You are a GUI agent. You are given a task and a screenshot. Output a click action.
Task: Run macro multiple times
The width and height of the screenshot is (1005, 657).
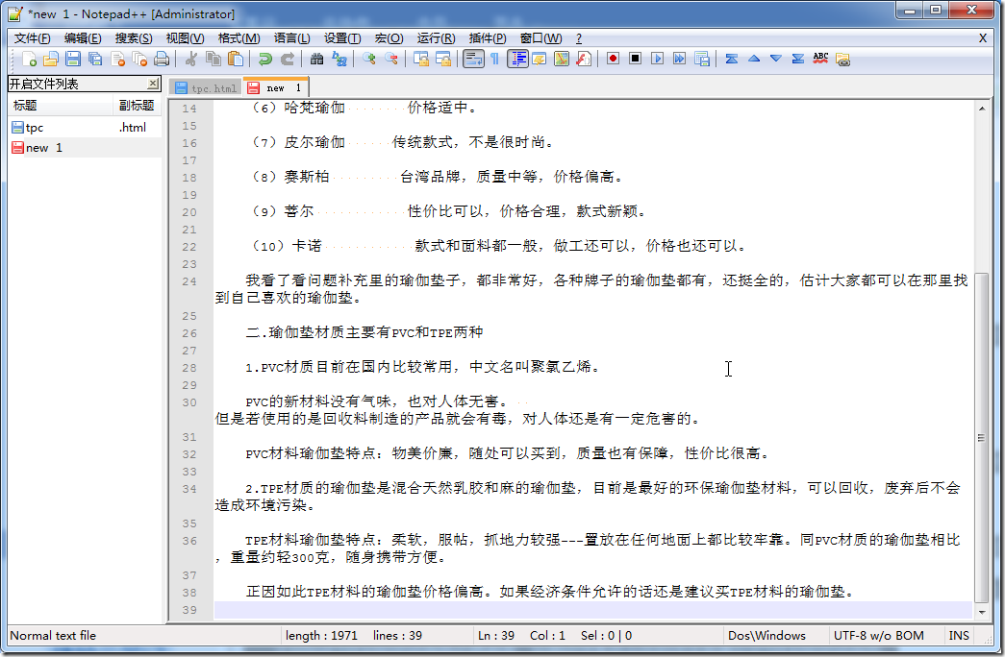click(x=679, y=59)
